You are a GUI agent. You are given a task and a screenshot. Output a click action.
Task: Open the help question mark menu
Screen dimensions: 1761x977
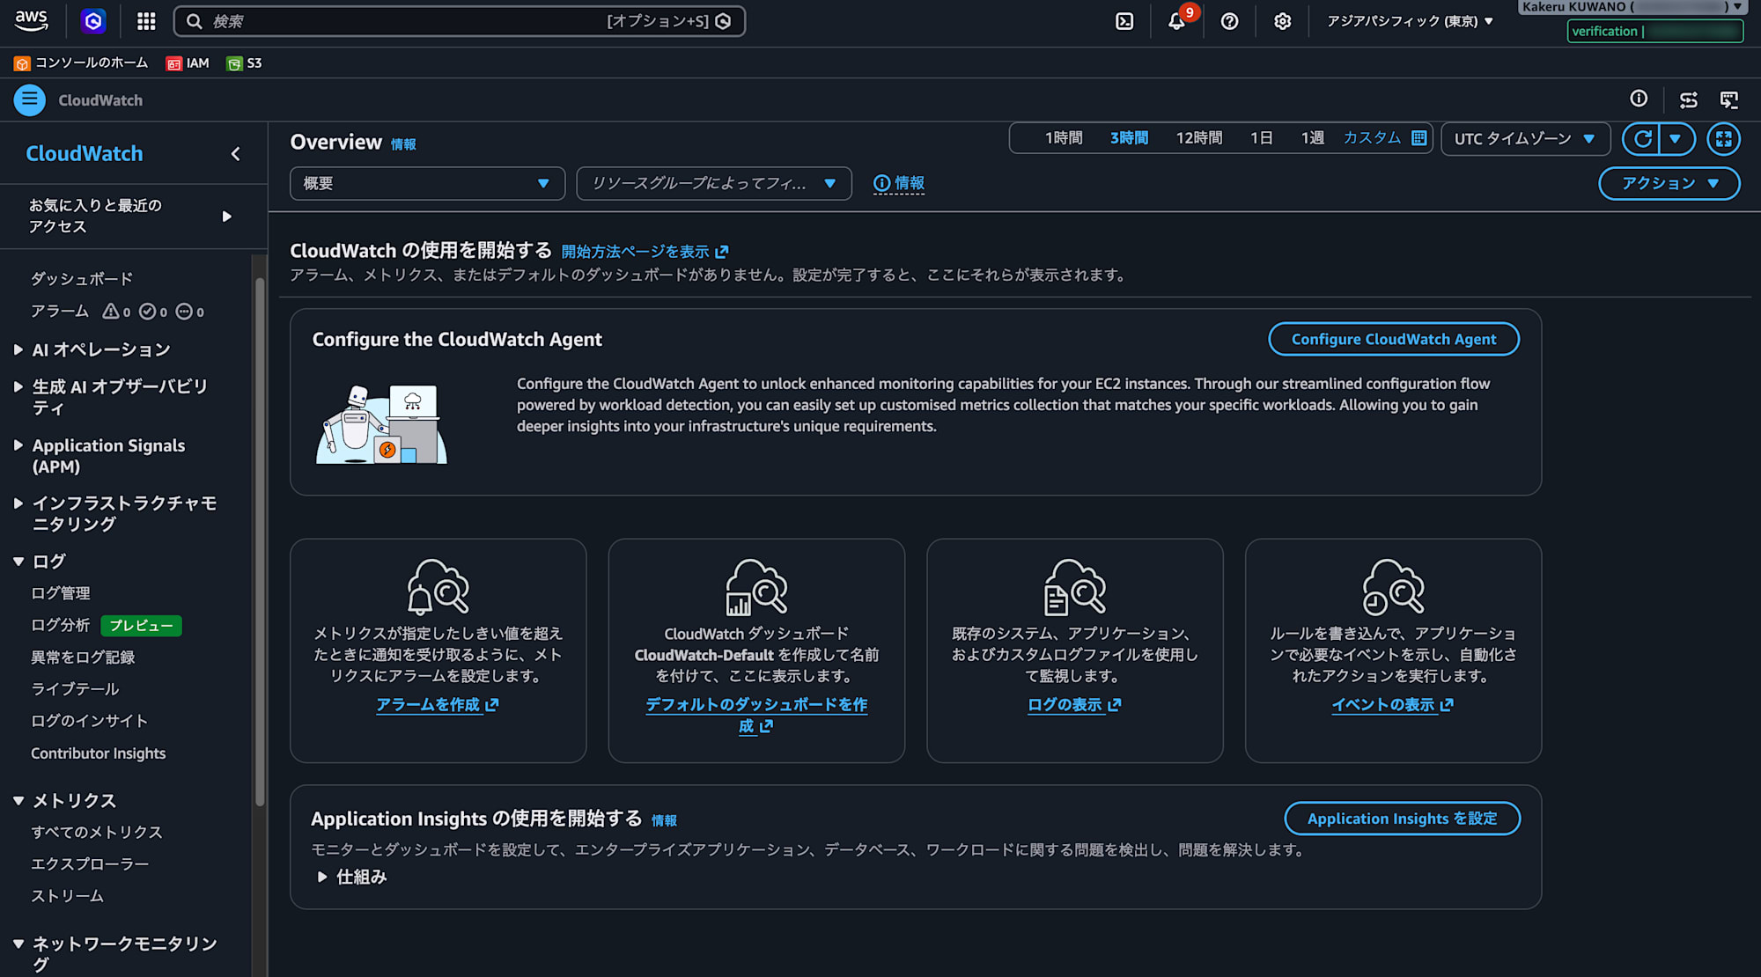1230,21
